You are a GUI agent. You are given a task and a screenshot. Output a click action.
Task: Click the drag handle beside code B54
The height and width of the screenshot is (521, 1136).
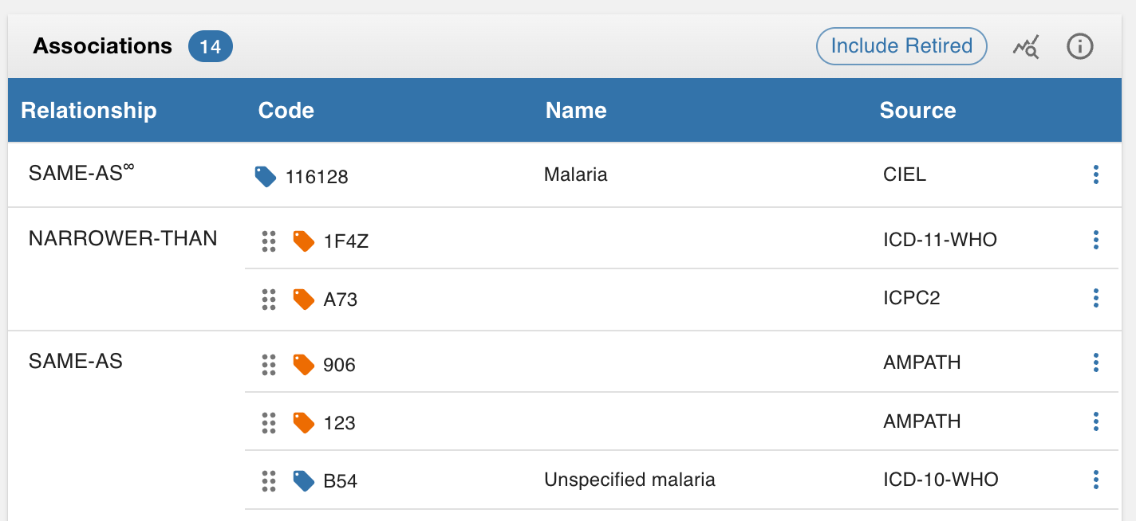pyautogui.click(x=269, y=480)
